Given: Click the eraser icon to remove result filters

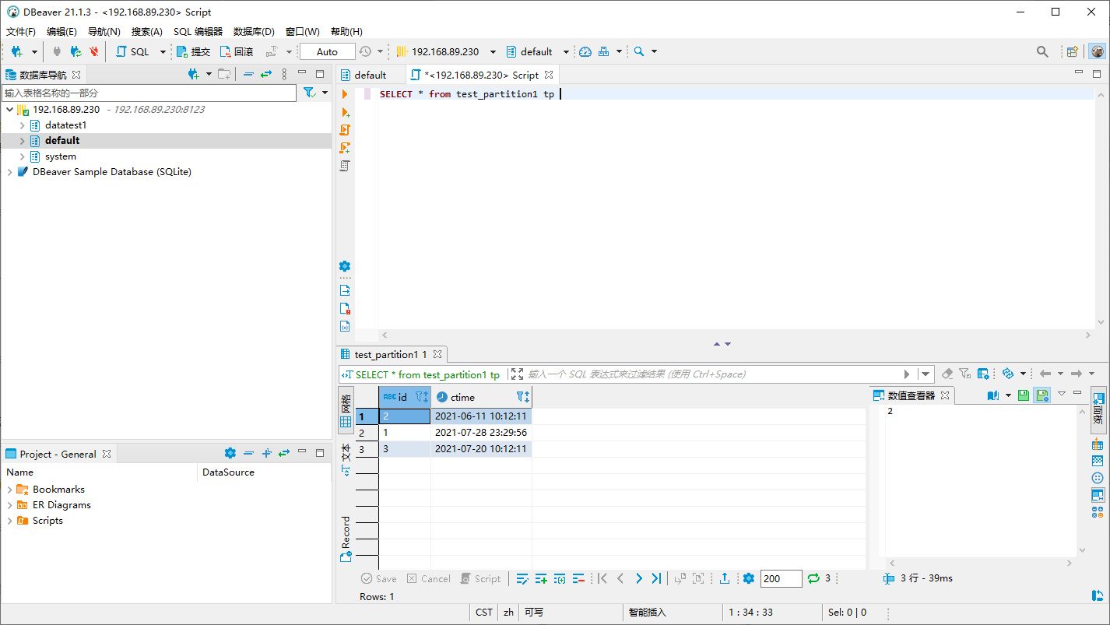Looking at the screenshot, I should click(947, 374).
